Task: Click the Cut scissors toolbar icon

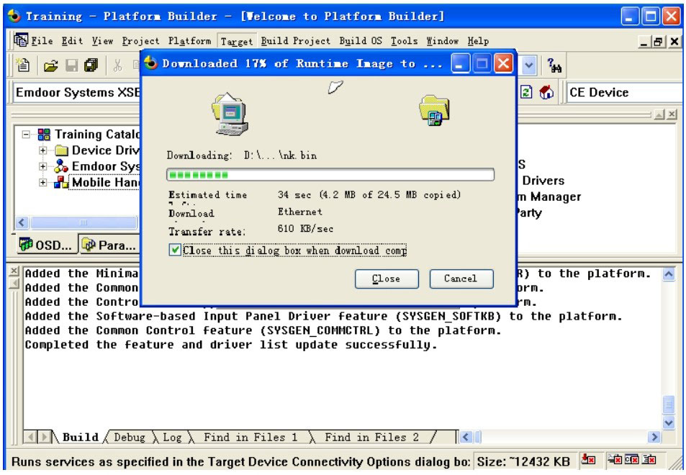Action: 117,65
